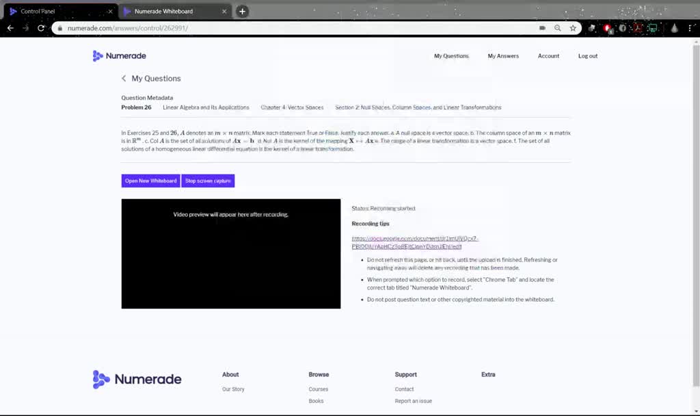Click the page vertical scrollbar

696,214
